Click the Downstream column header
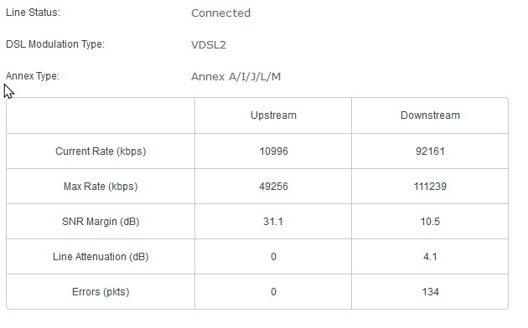 click(x=430, y=115)
